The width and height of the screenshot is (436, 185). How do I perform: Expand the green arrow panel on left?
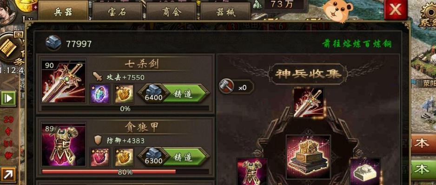8,98
